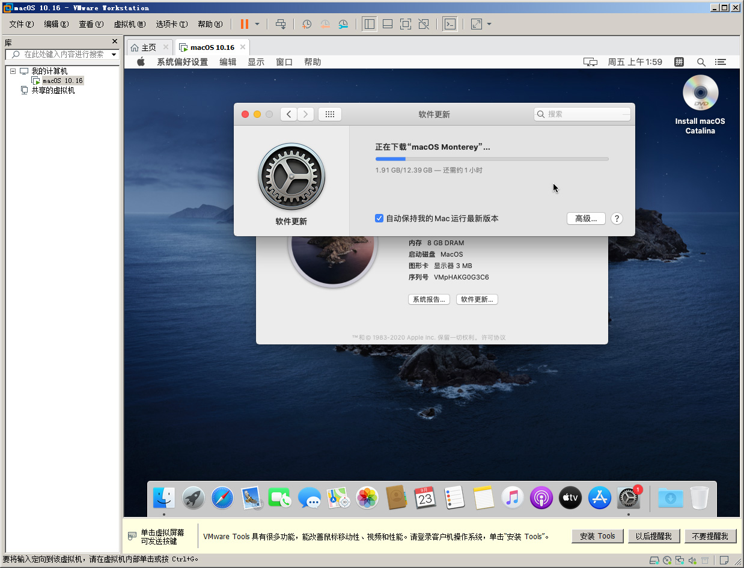The height and width of the screenshot is (568, 744).
Task: Open help with the question mark button
Action: (617, 219)
